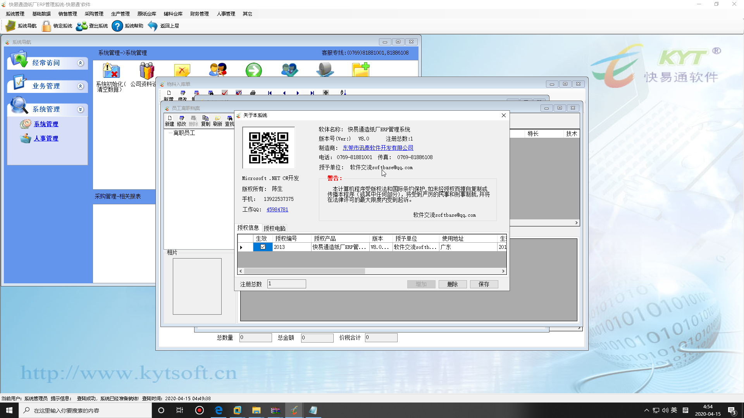Click the 登出系统 users icon
Screen dimensions: 744x418
click(82, 26)
